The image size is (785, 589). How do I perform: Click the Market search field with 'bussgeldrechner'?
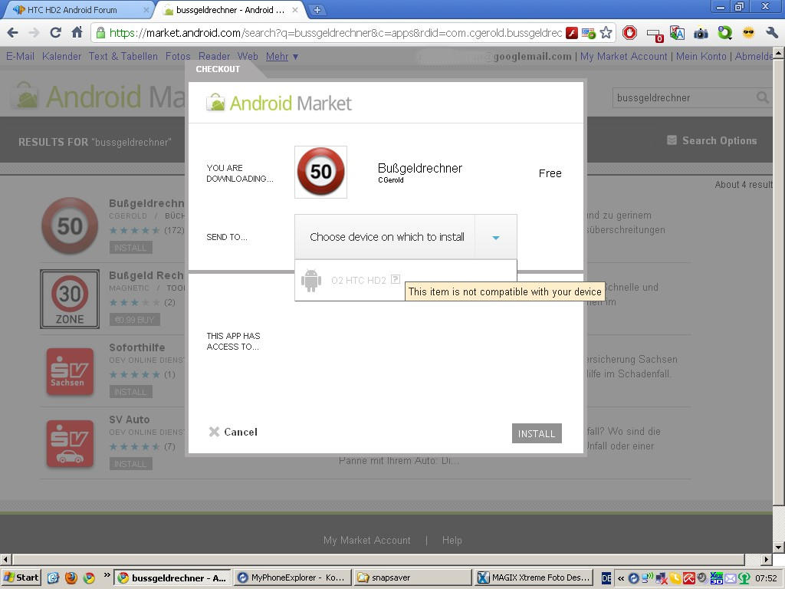[684, 97]
